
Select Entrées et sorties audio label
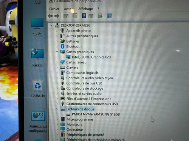[84, 93]
